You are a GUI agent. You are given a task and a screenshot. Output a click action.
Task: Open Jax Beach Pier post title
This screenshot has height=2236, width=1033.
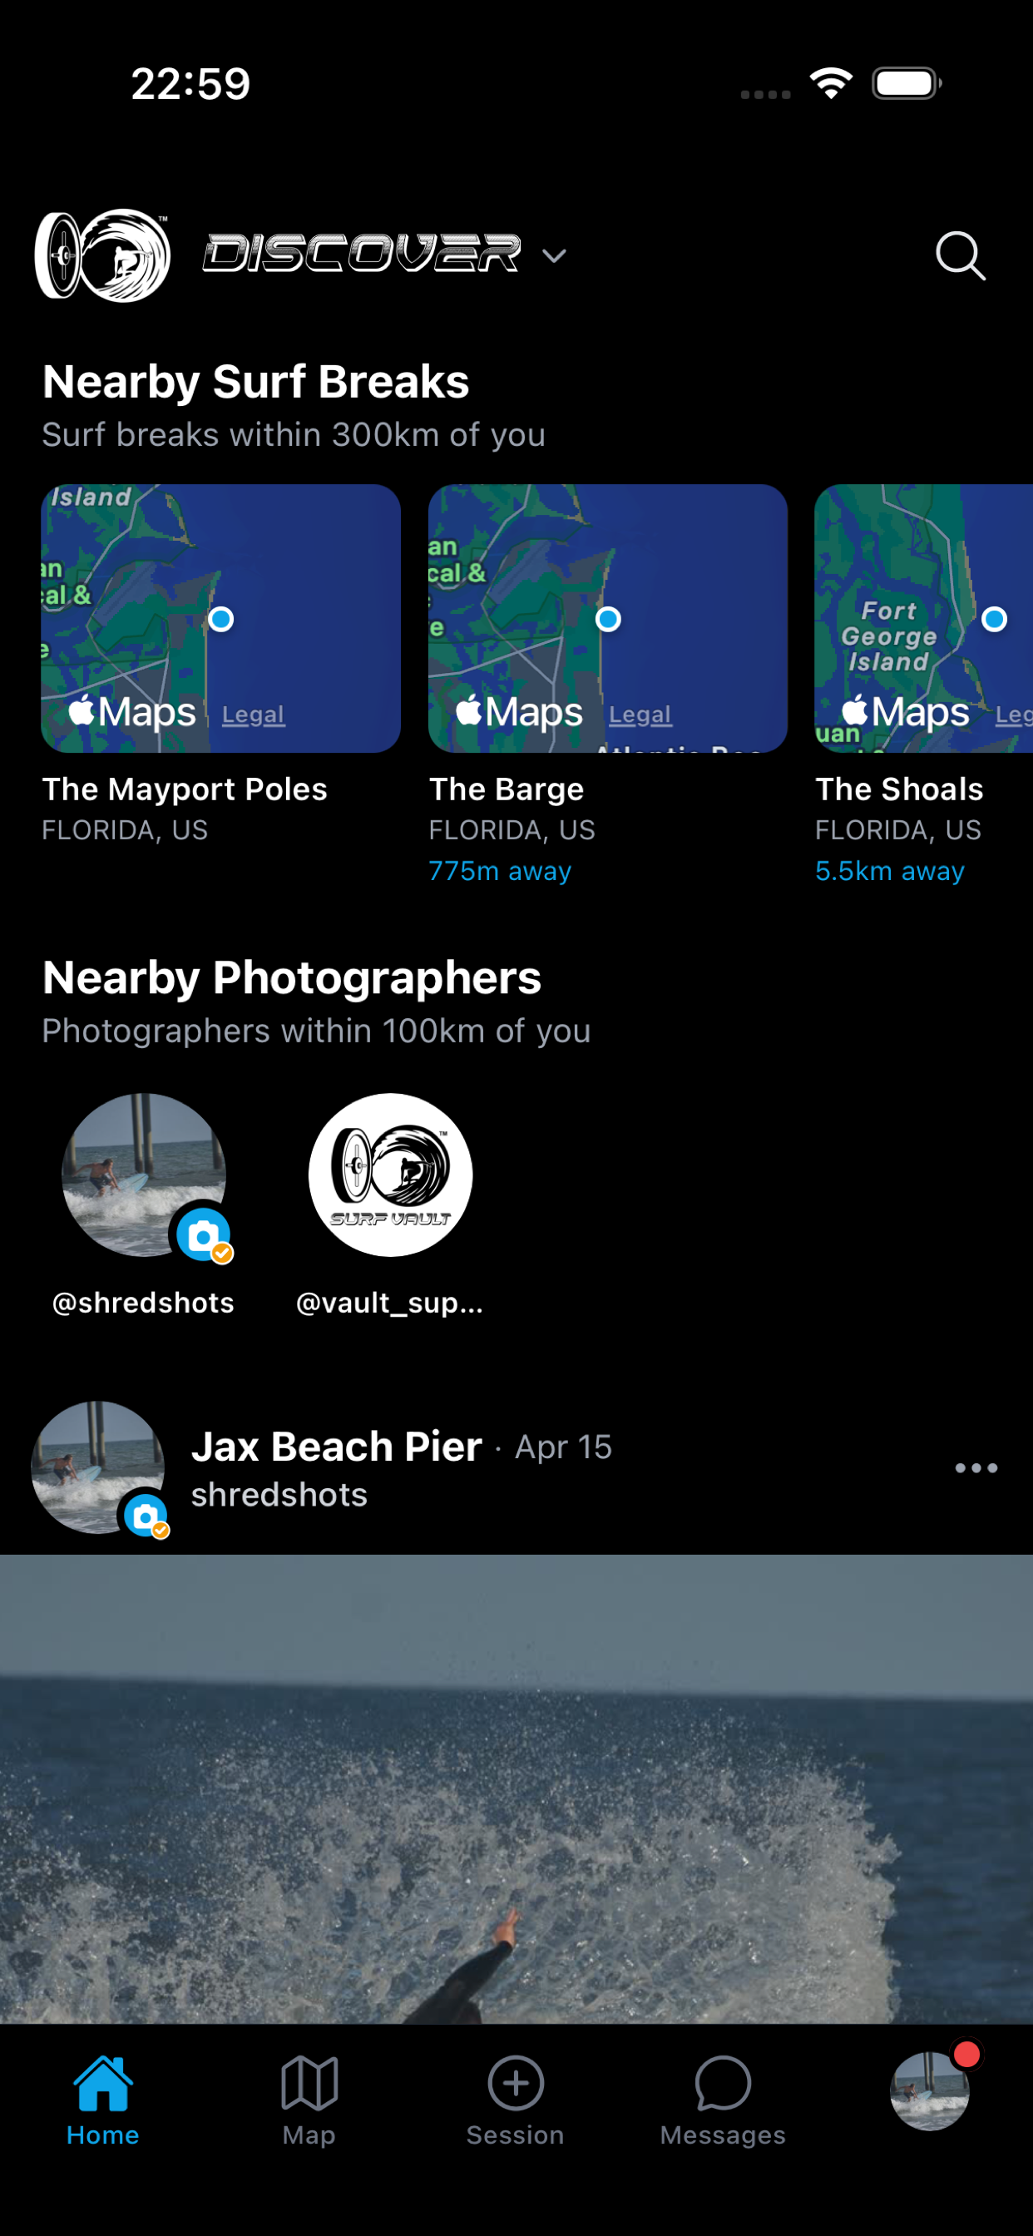click(336, 1447)
